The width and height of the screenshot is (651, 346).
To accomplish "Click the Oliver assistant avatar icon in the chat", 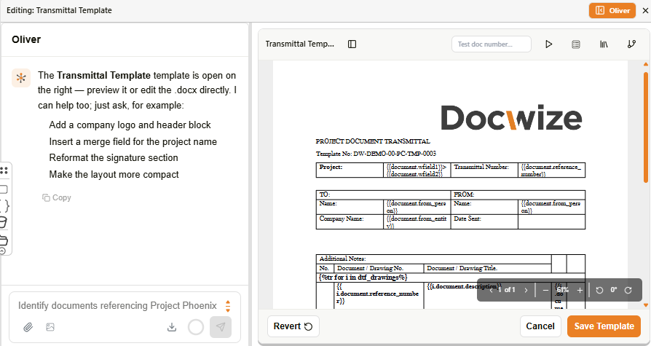I will [x=21, y=78].
